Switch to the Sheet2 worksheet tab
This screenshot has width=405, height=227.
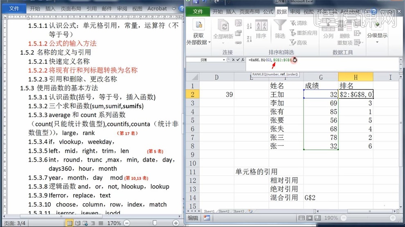click(224, 211)
